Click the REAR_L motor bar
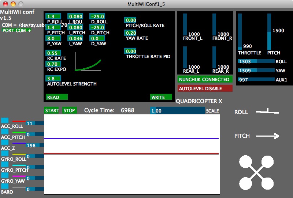Screen dimensions: 293x198 [185, 57]
